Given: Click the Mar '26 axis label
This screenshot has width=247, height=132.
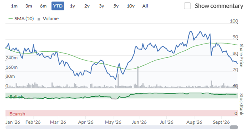Looking at the screenshot, I should [58, 122].
